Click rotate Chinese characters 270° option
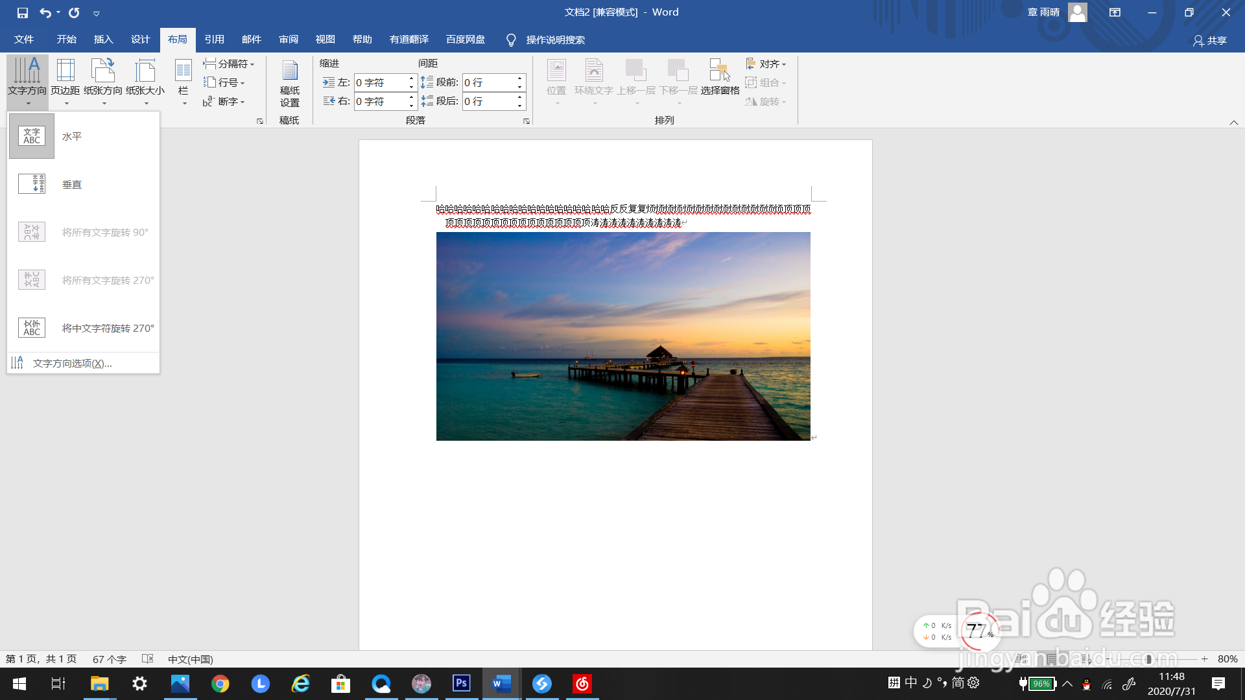The height and width of the screenshot is (700, 1245). pos(107,329)
